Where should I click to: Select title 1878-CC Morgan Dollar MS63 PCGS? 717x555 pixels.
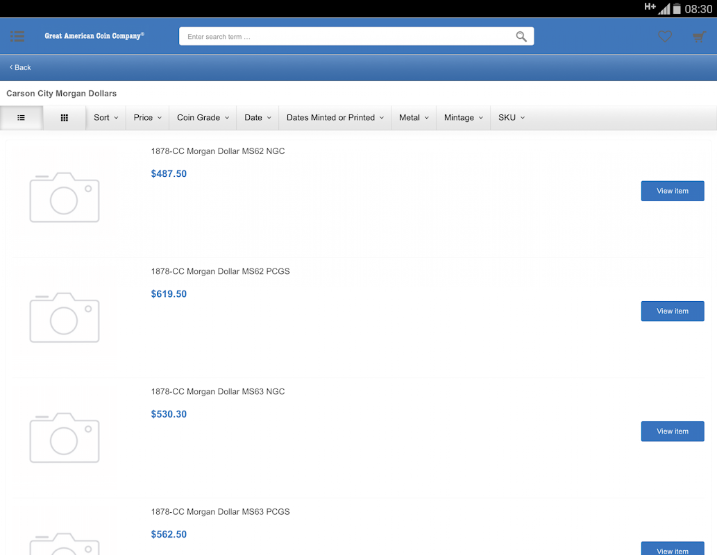pyautogui.click(x=221, y=512)
